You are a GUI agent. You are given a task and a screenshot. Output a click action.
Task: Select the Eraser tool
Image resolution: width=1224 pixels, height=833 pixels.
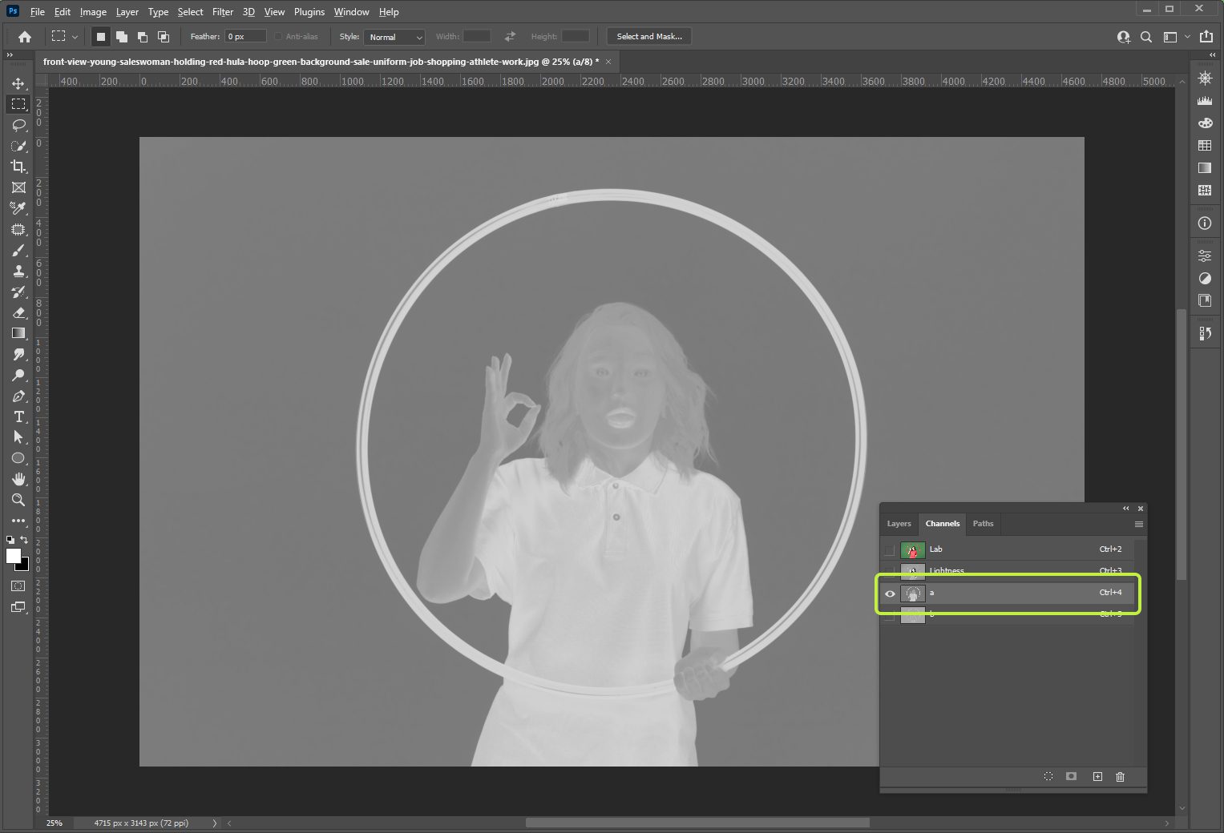[x=18, y=313]
